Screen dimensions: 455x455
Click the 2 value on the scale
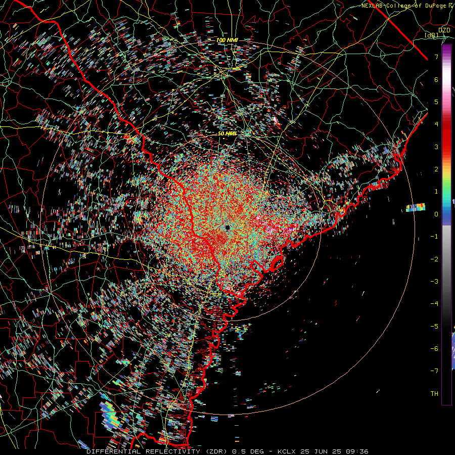[436, 169]
